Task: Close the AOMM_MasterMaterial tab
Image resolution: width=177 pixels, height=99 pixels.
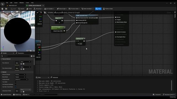Action: point(43,5)
